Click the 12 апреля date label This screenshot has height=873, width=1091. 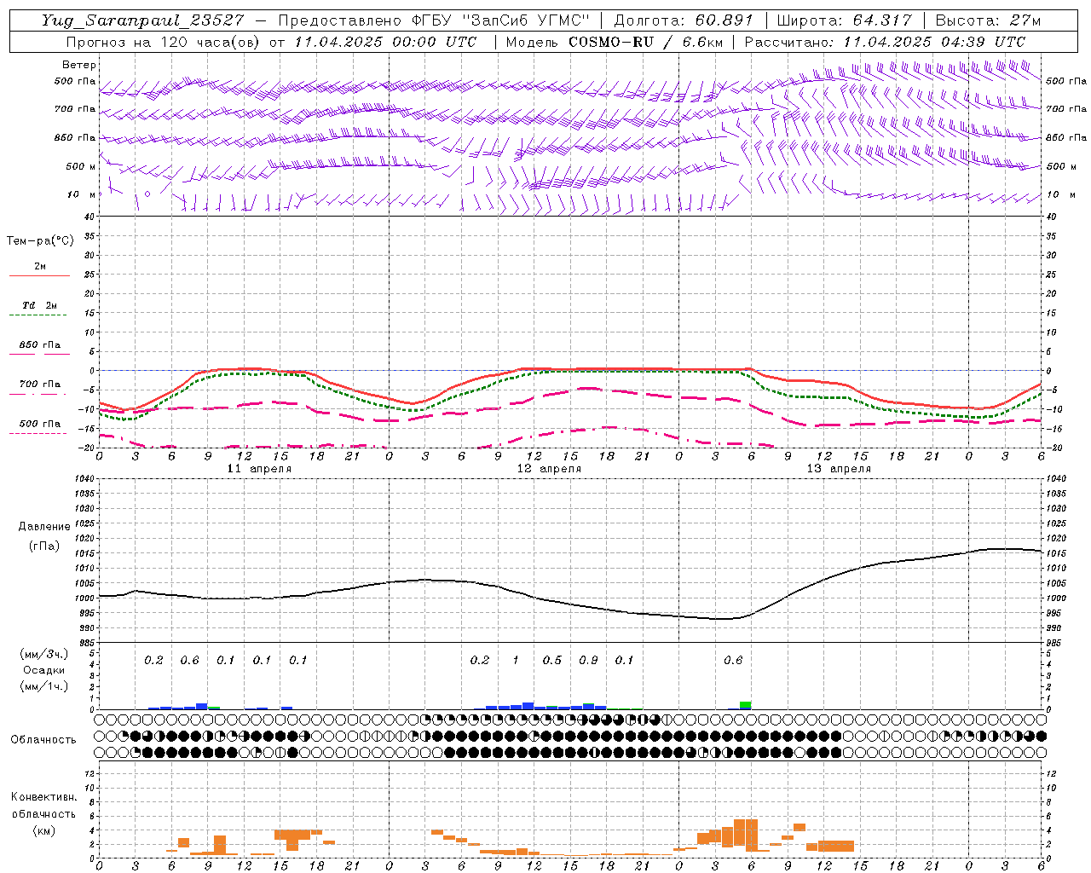pyautogui.click(x=549, y=469)
